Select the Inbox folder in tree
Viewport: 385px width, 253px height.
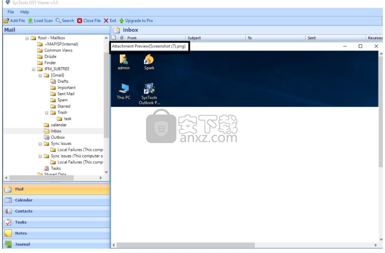53,131
